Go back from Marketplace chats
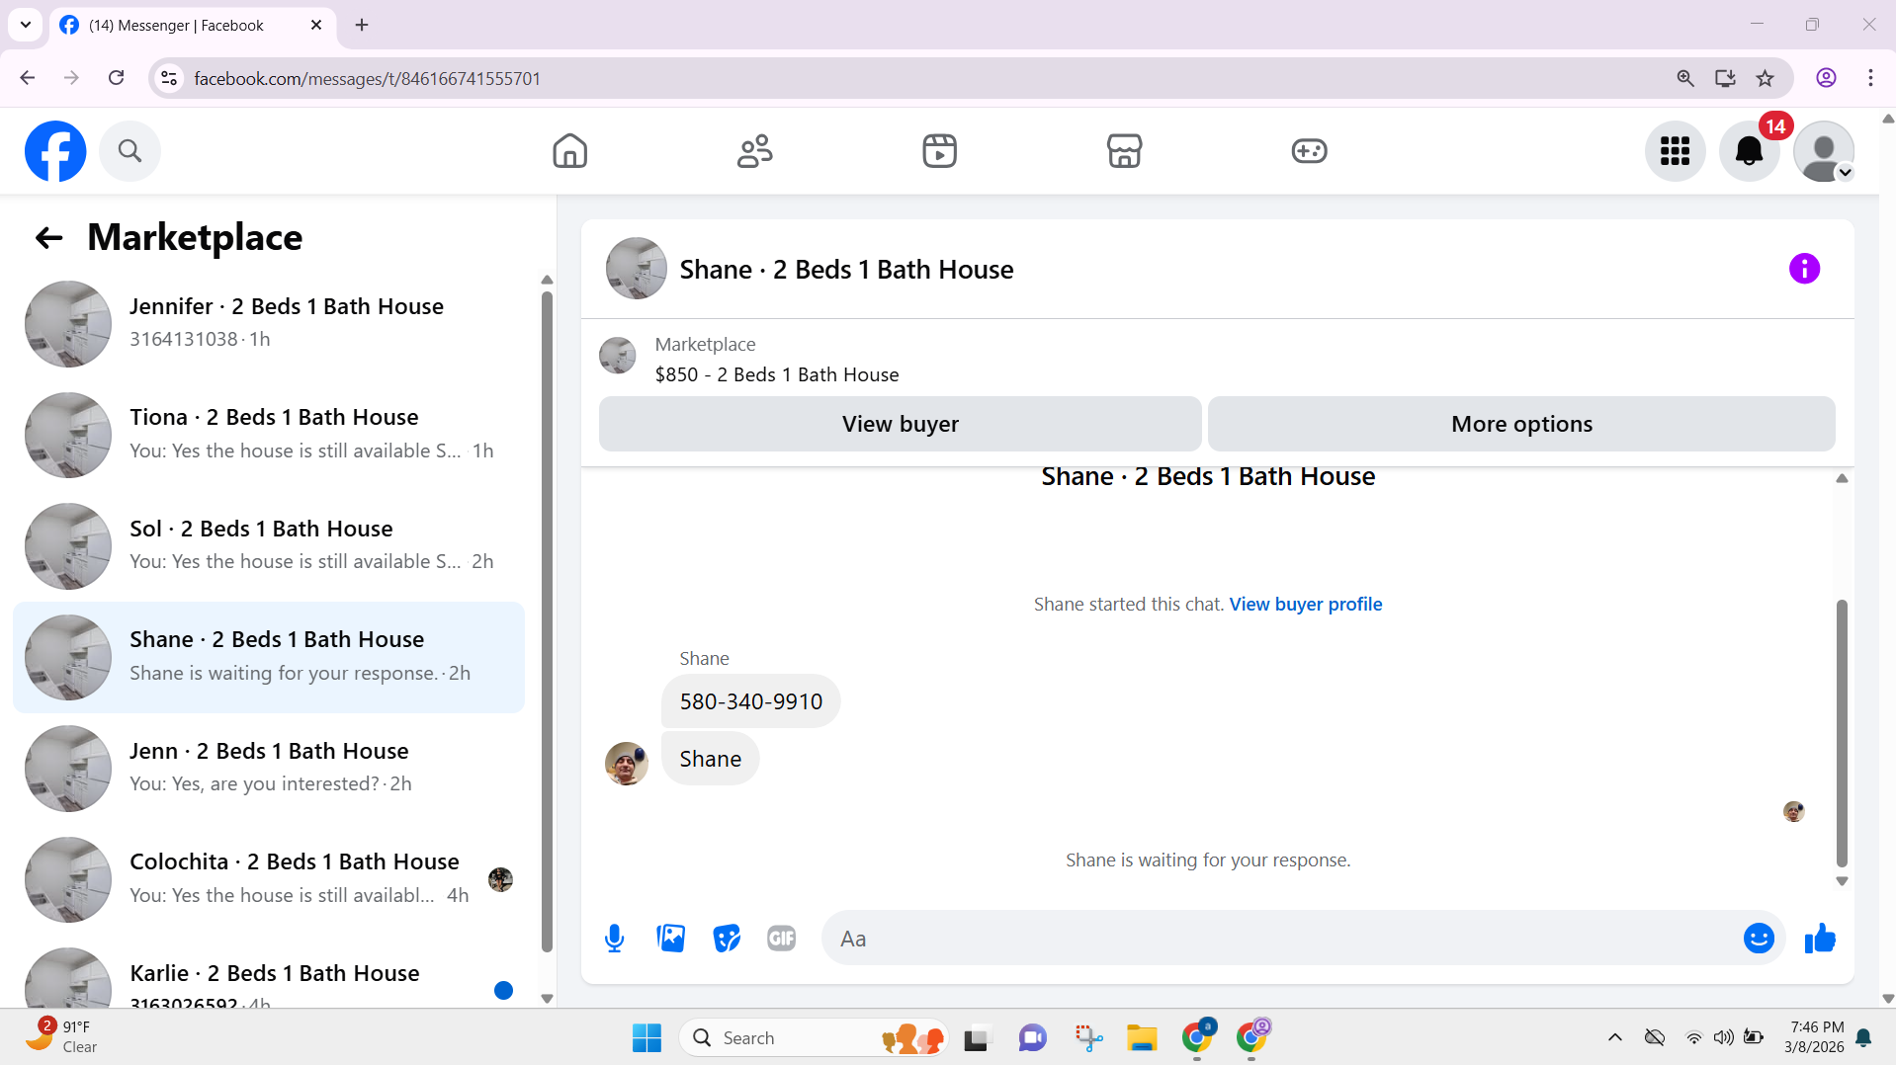Image resolution: width=1896 pixels, height=1065 pixels. (48, 237)
